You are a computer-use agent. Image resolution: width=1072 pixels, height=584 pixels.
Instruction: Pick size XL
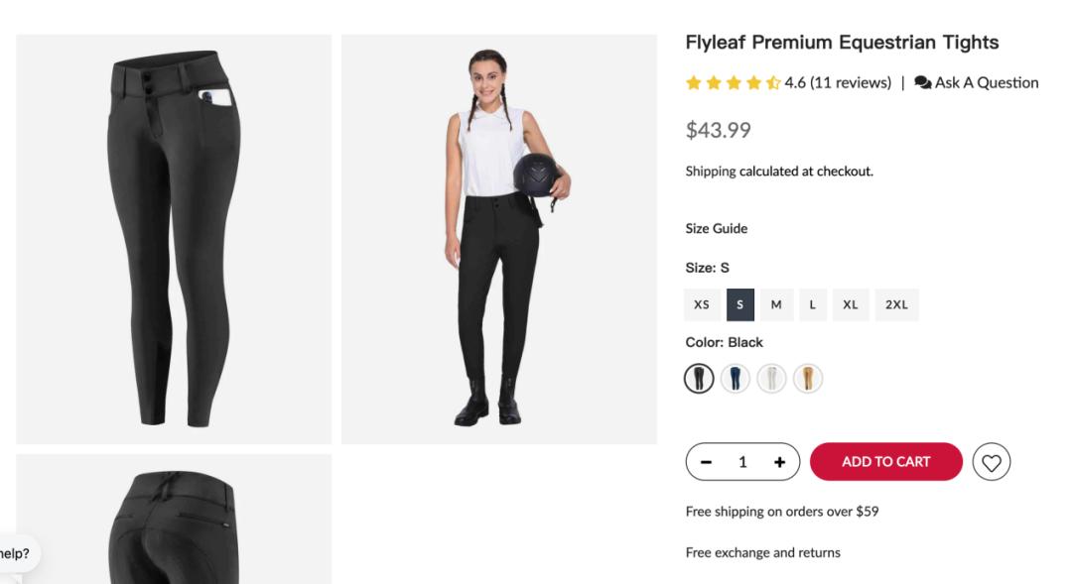[850, 304]
